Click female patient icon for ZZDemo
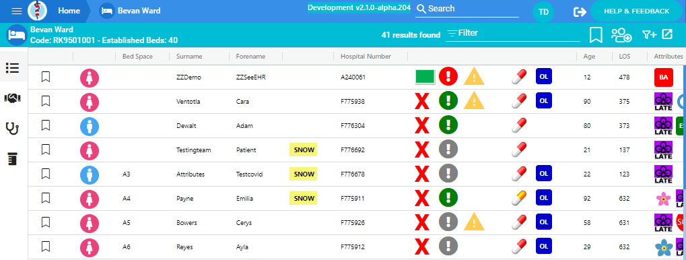Viewport: 686px width, 260px height. pos(90,77)
